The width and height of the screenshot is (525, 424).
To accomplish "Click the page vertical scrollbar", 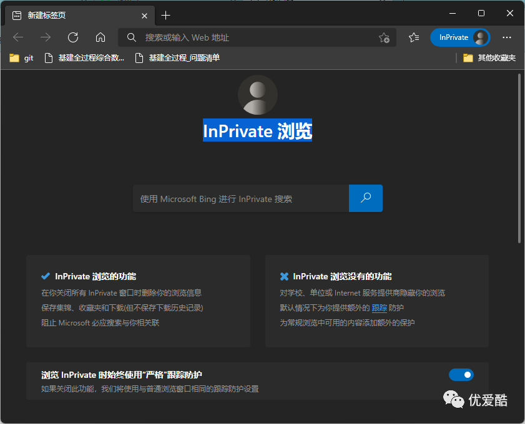I will [519, 158].
